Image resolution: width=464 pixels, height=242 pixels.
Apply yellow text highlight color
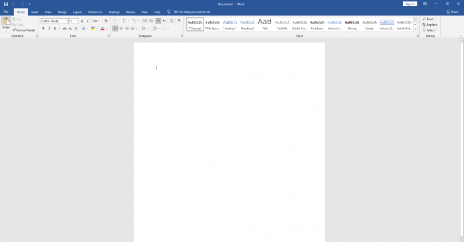93,28
